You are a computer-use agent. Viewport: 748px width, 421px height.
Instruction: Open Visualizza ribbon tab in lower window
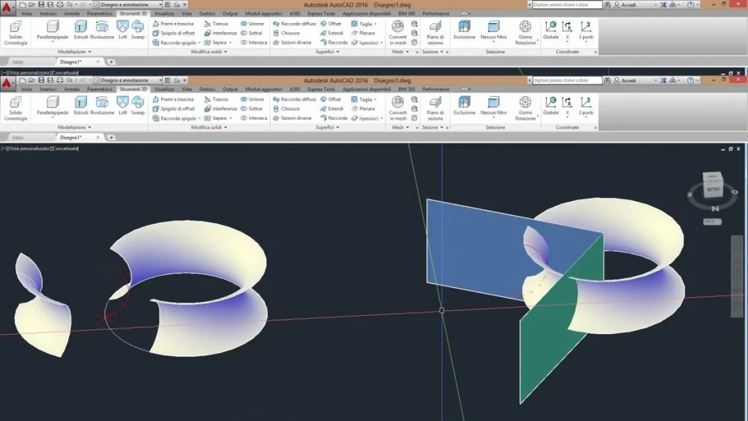tap(164, 89)
